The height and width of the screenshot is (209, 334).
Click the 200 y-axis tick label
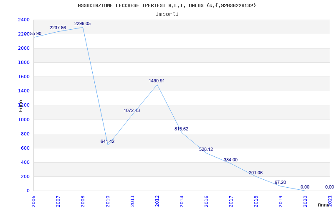pos(25,176)
